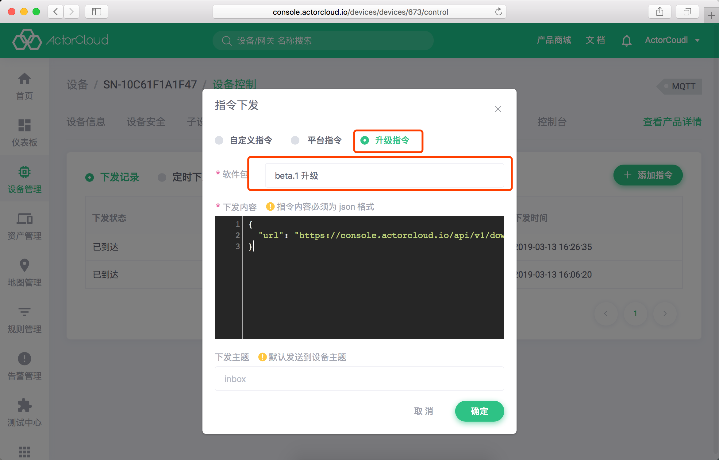Click the 2019-03-13 16:06:20 timestamp

pyautogui.click(x=553, y=275)
